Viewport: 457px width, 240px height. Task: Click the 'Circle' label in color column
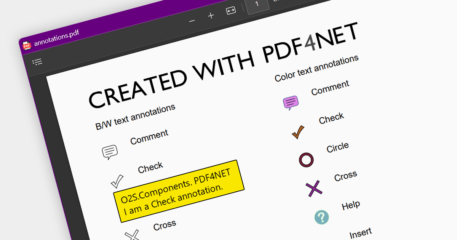(337, 147)
